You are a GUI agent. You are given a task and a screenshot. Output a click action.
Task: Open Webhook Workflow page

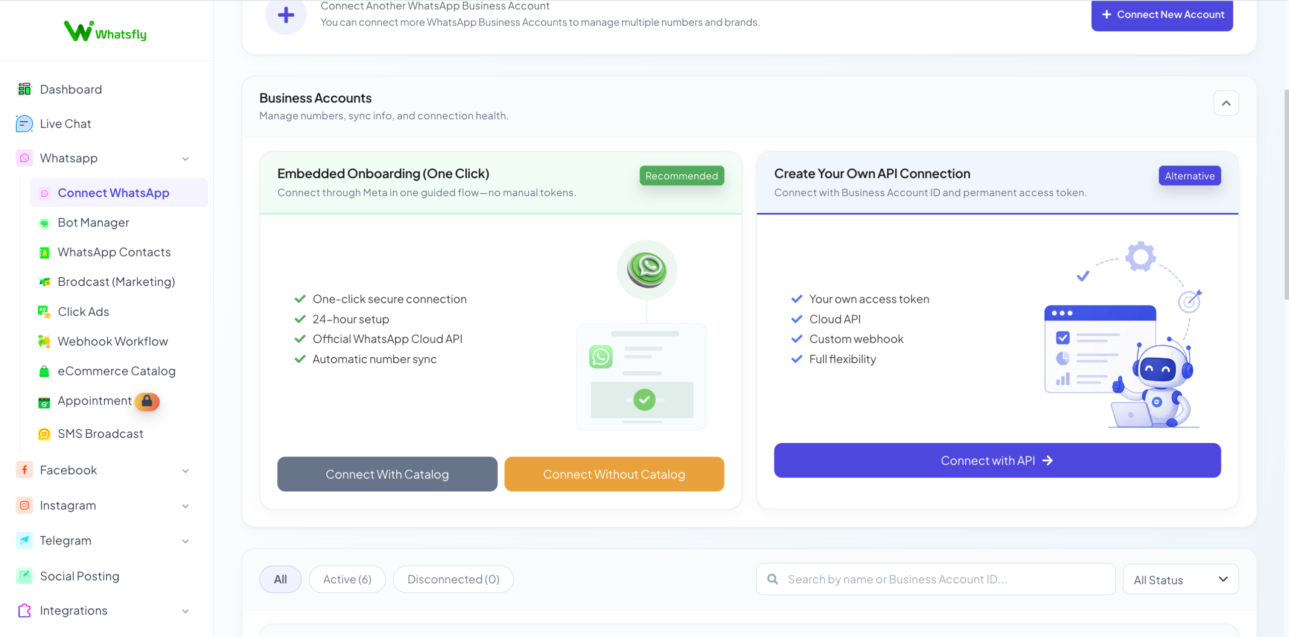coord(113,341)
